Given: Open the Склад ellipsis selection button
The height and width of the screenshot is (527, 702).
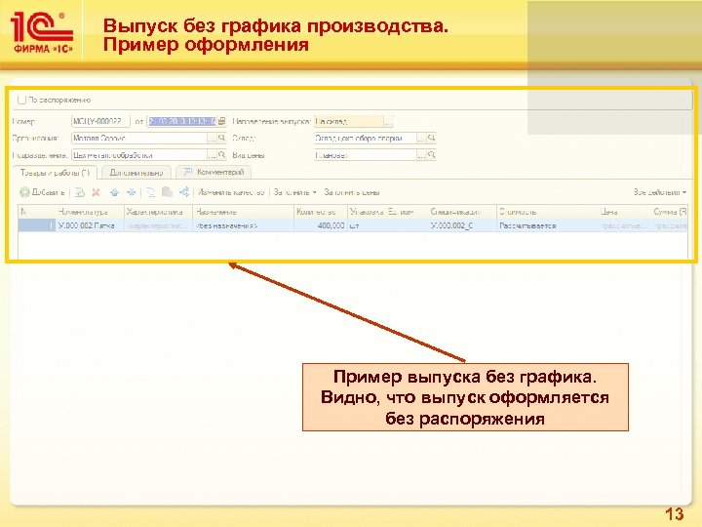Looking at the screenshot, I should tap(422, 138).
